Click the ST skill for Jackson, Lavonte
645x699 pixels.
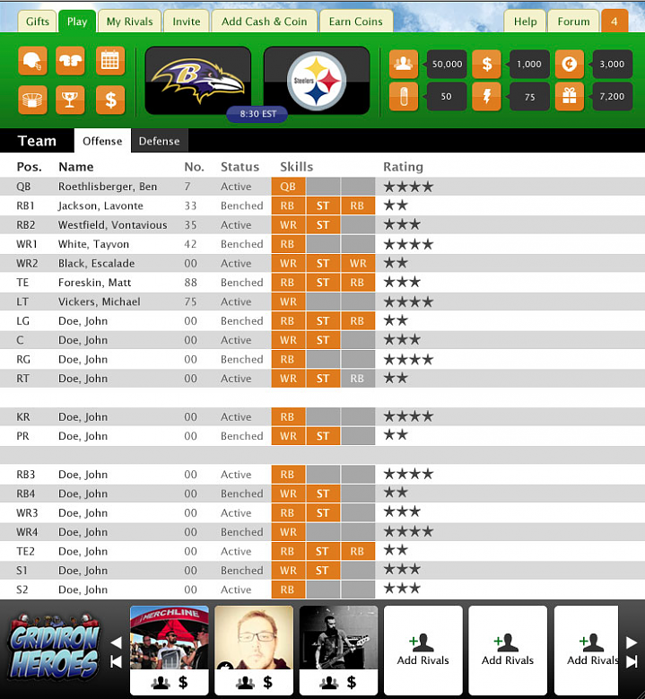point(323,205)
